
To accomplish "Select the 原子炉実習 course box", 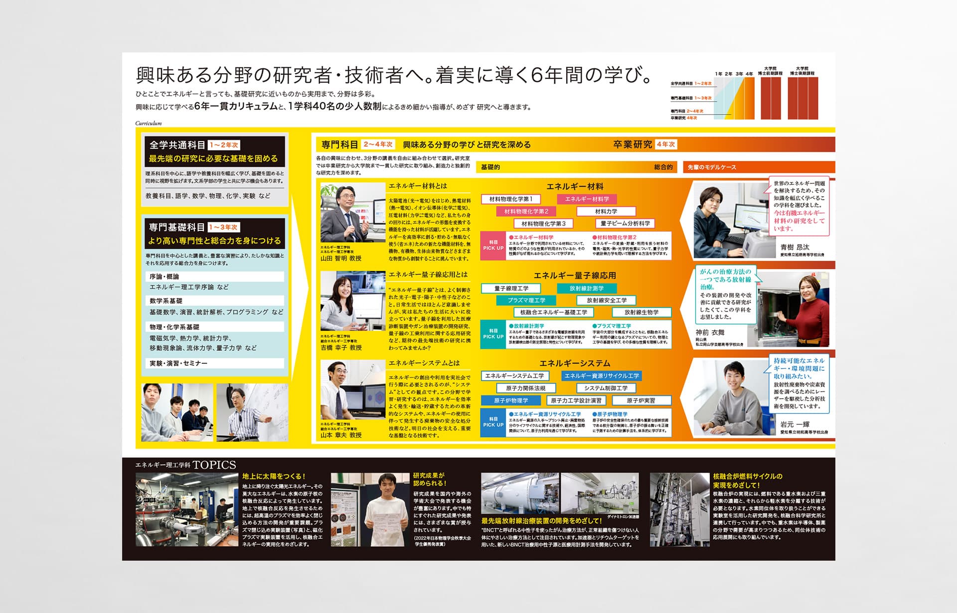I will (x=641, y=401).
